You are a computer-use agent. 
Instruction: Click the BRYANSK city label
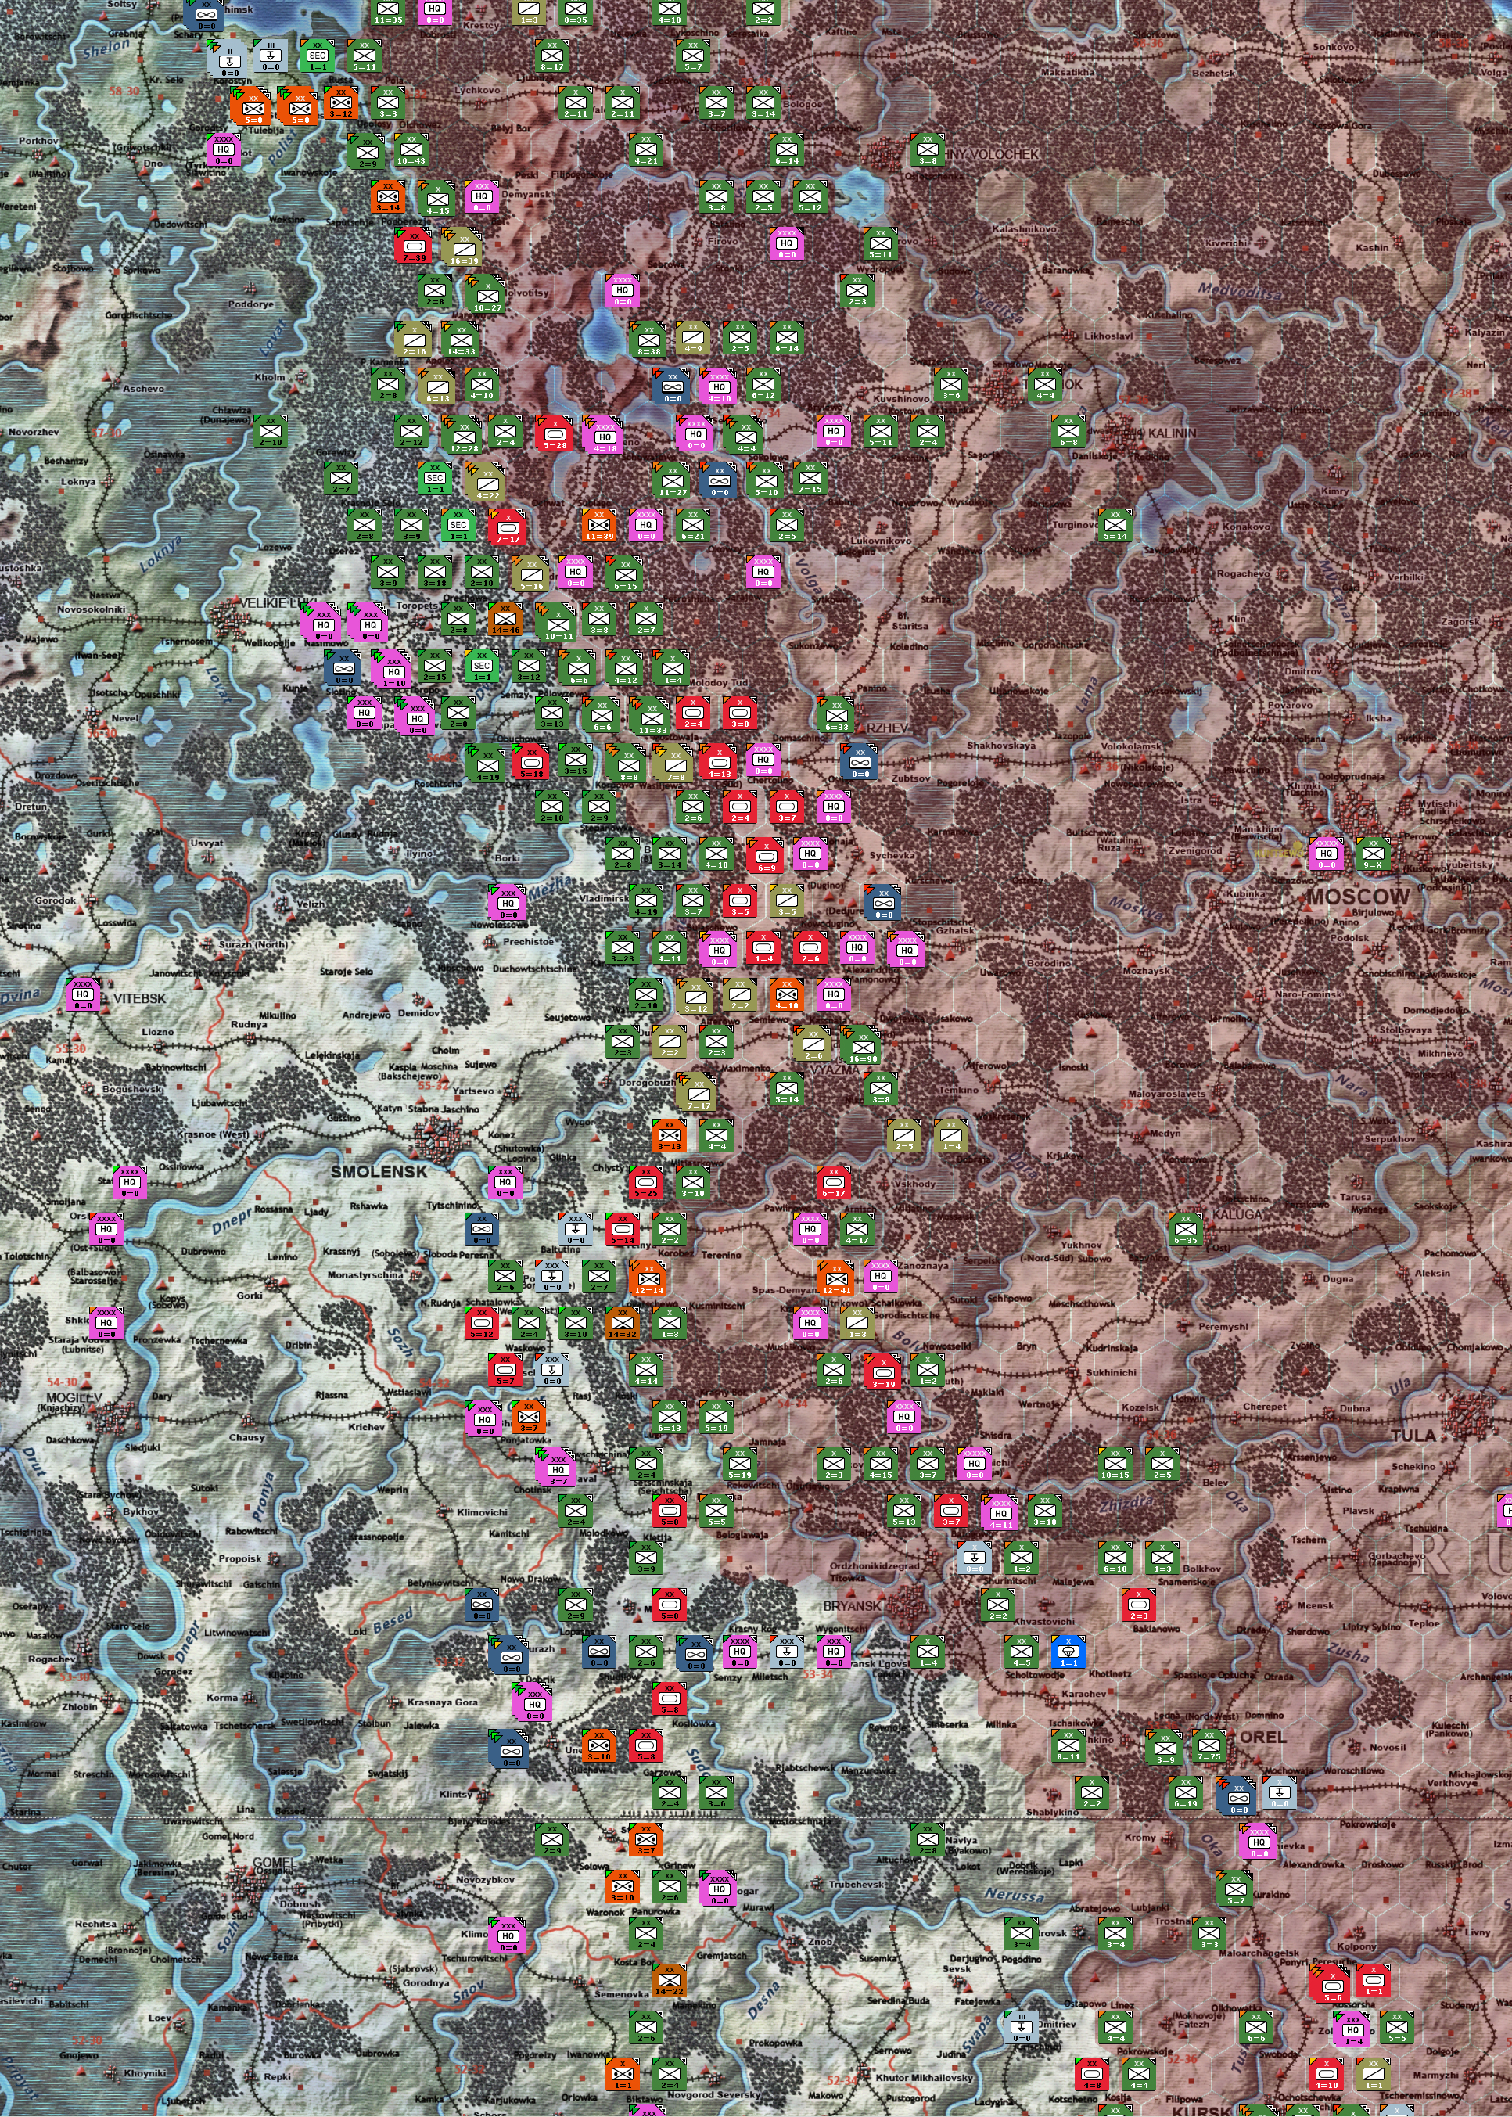coord(851,1606)
